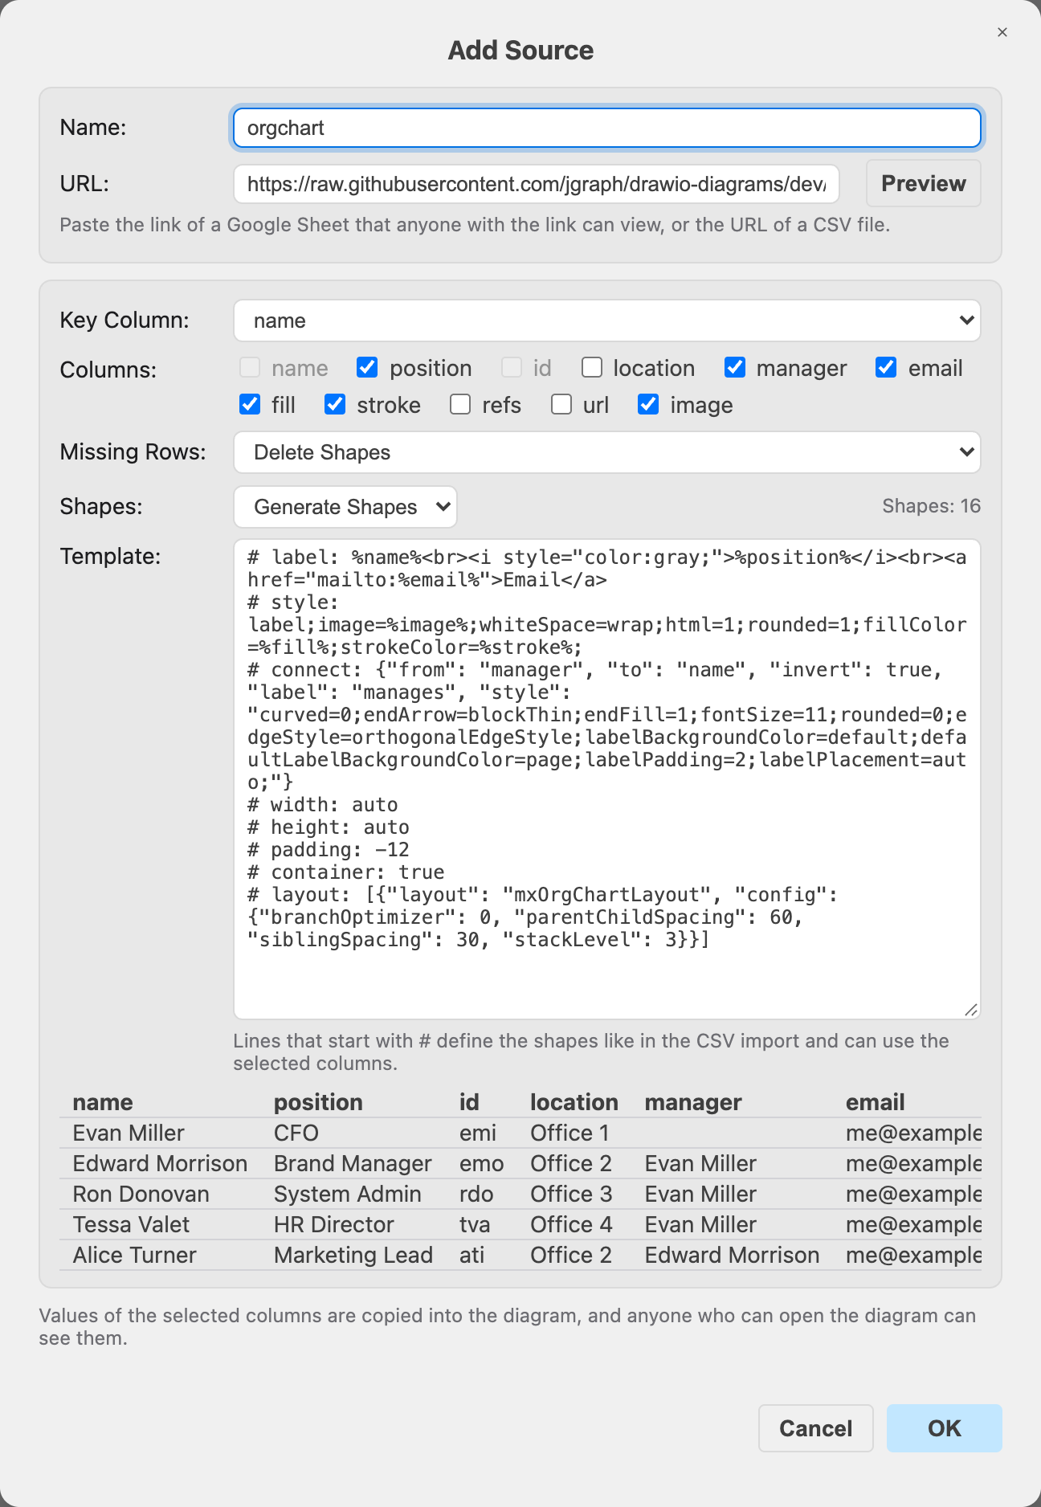
Task: Close the Add Source dialog
Action: tap(1002, 32)
